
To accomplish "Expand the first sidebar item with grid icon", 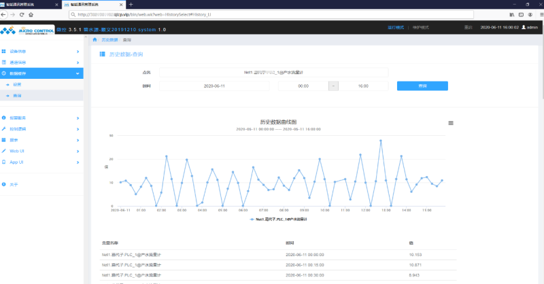I will [41, 52].
